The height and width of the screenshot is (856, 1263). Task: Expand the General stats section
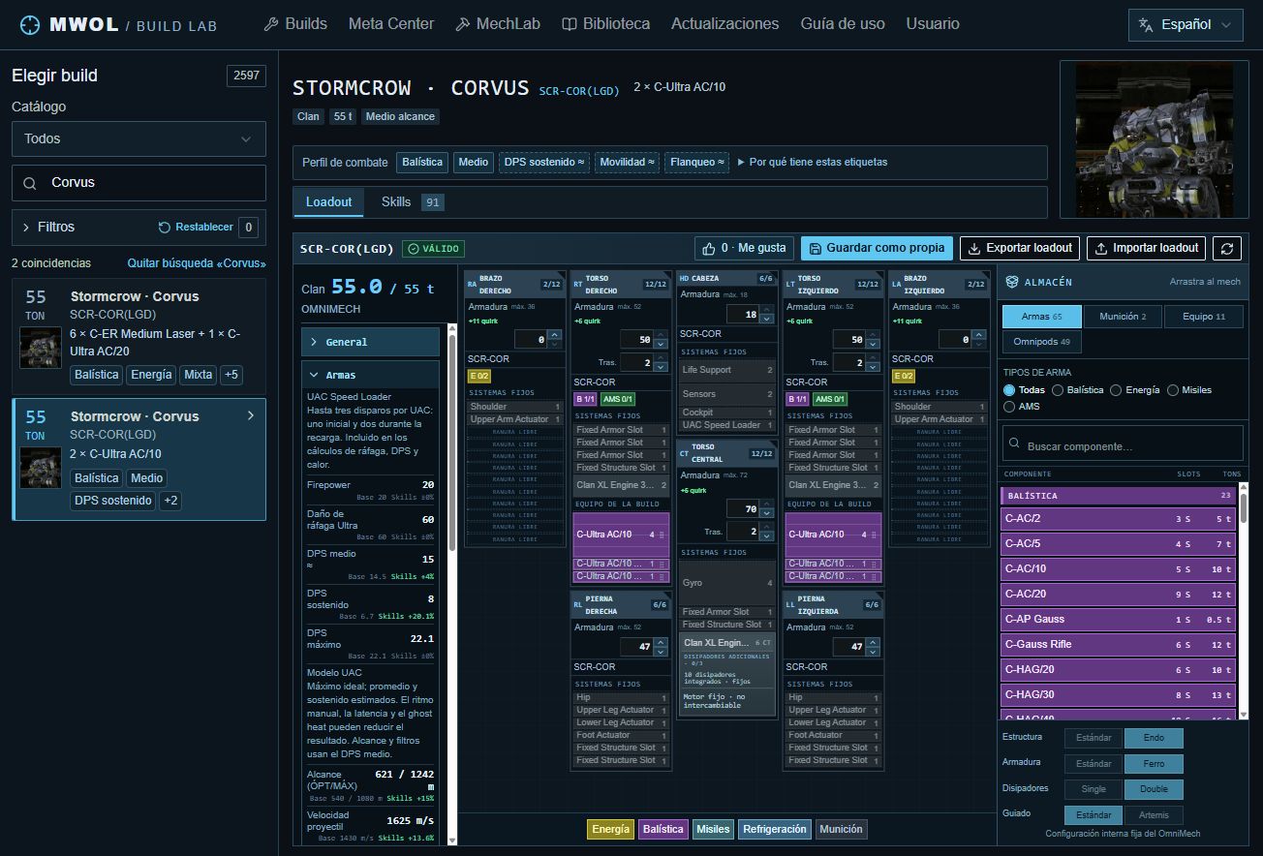click(371, 342)
